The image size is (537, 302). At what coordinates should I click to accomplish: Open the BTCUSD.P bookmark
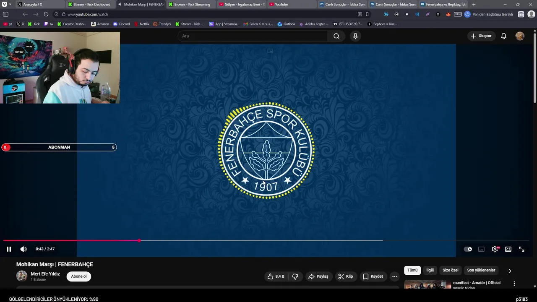348,24
